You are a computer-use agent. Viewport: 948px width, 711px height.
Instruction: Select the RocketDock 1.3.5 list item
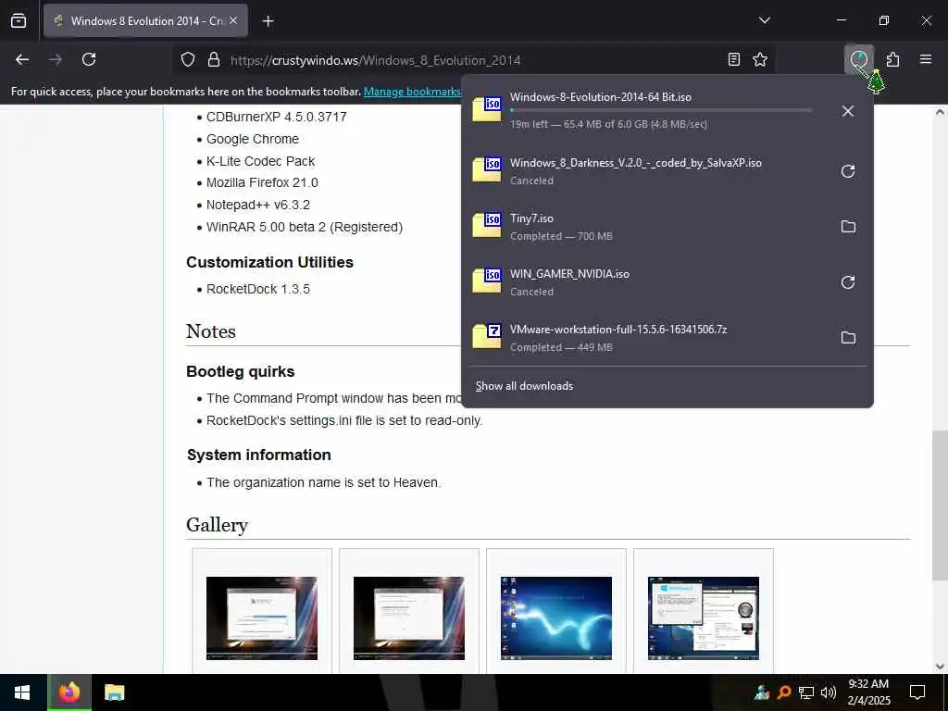pos(258,289)
